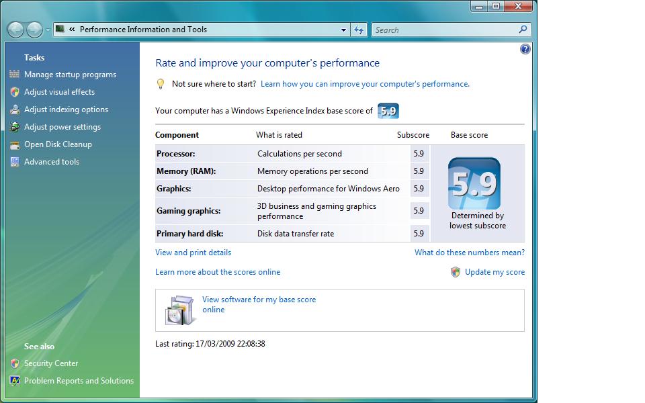Click the Processor subscore 5.9
Image resolution: width=645 pixels, height=403 pixels.
(419, 154)
